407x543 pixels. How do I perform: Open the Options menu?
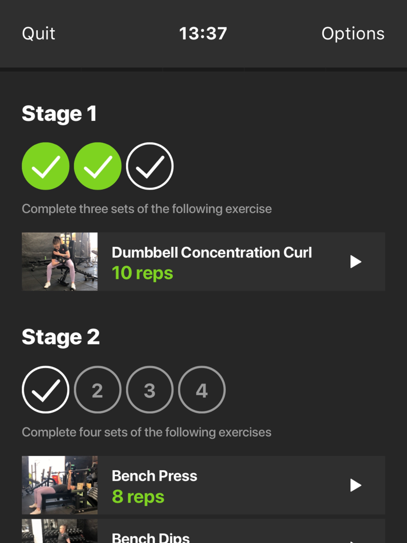click(x=353, y=33)
